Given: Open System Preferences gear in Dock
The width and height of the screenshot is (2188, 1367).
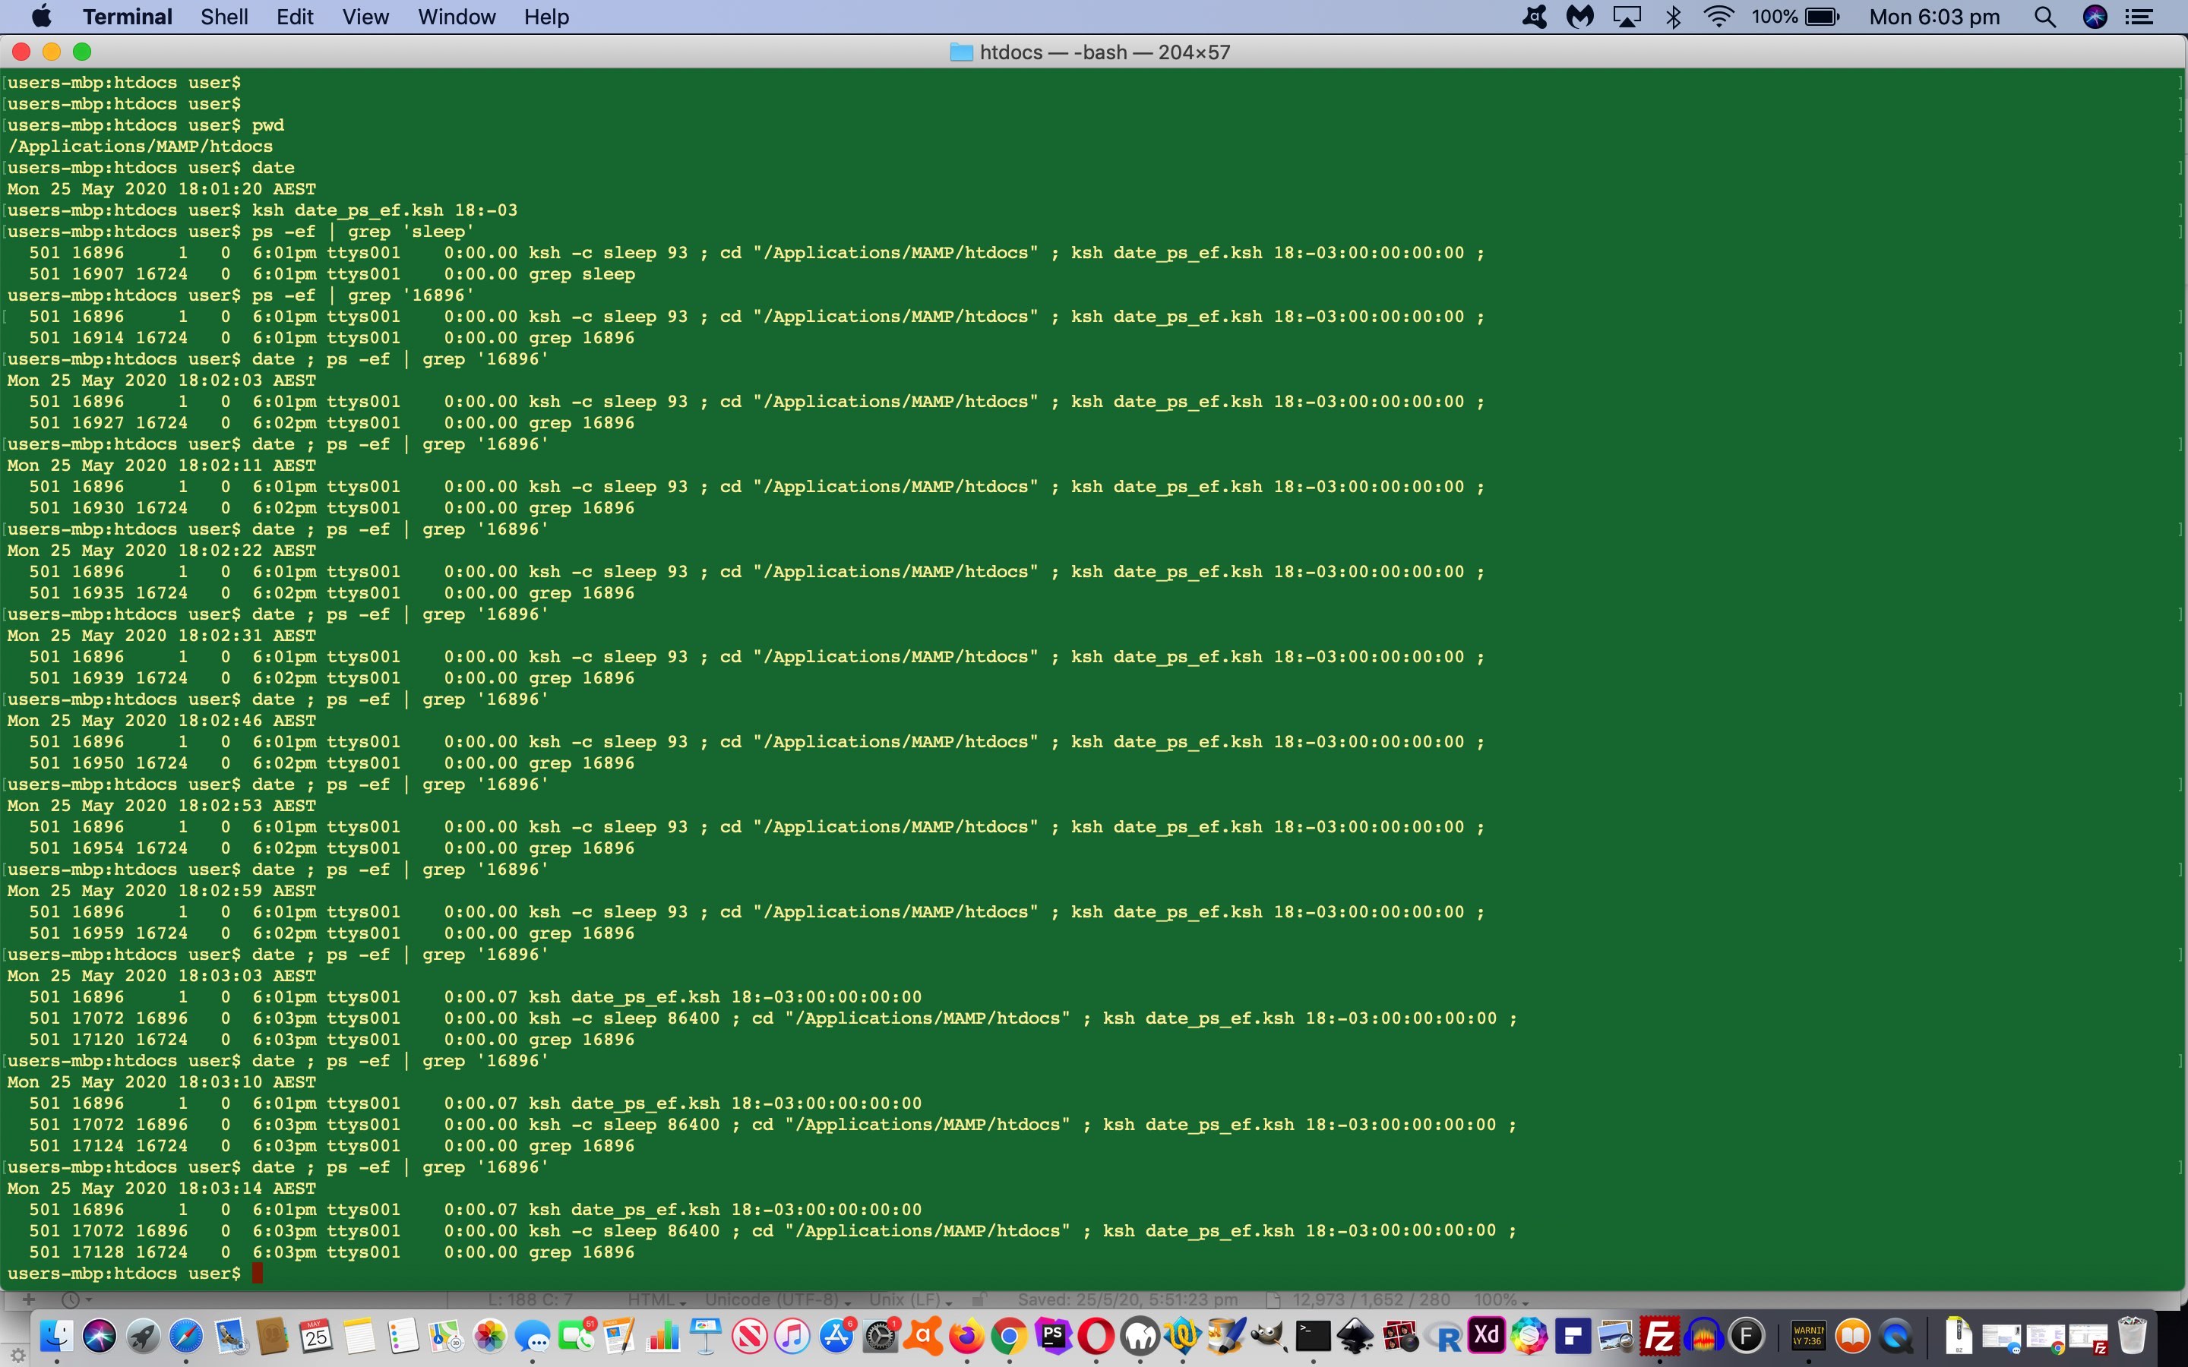Looking at the screenshot, I should coord(880,1335).
